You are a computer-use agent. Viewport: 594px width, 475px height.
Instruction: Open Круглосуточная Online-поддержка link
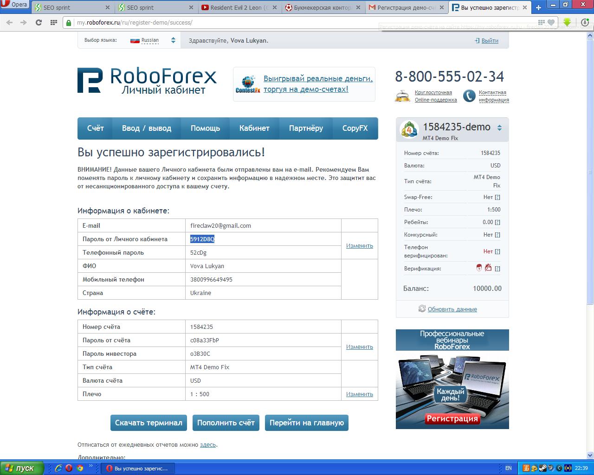pyautogui.click(x=436, y=96)
